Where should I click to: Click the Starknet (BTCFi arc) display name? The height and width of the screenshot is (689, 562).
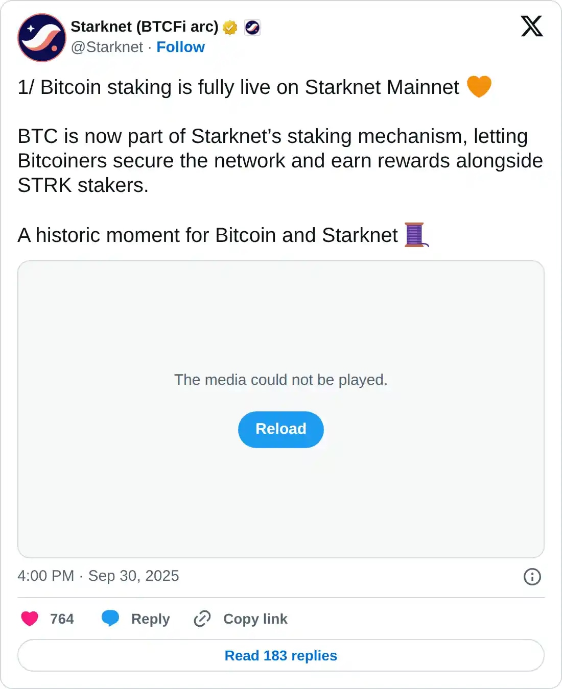[x=145, y=27]
